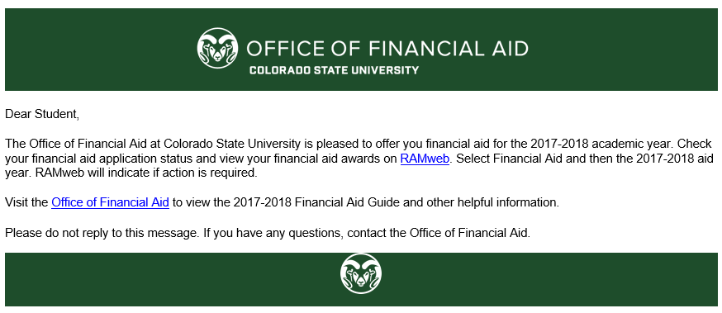Viewport: 722px width, 313px height.
Task: Click the COLORADO STATE UNIVERSITY banner subtitle
Action: click(335, 70)
